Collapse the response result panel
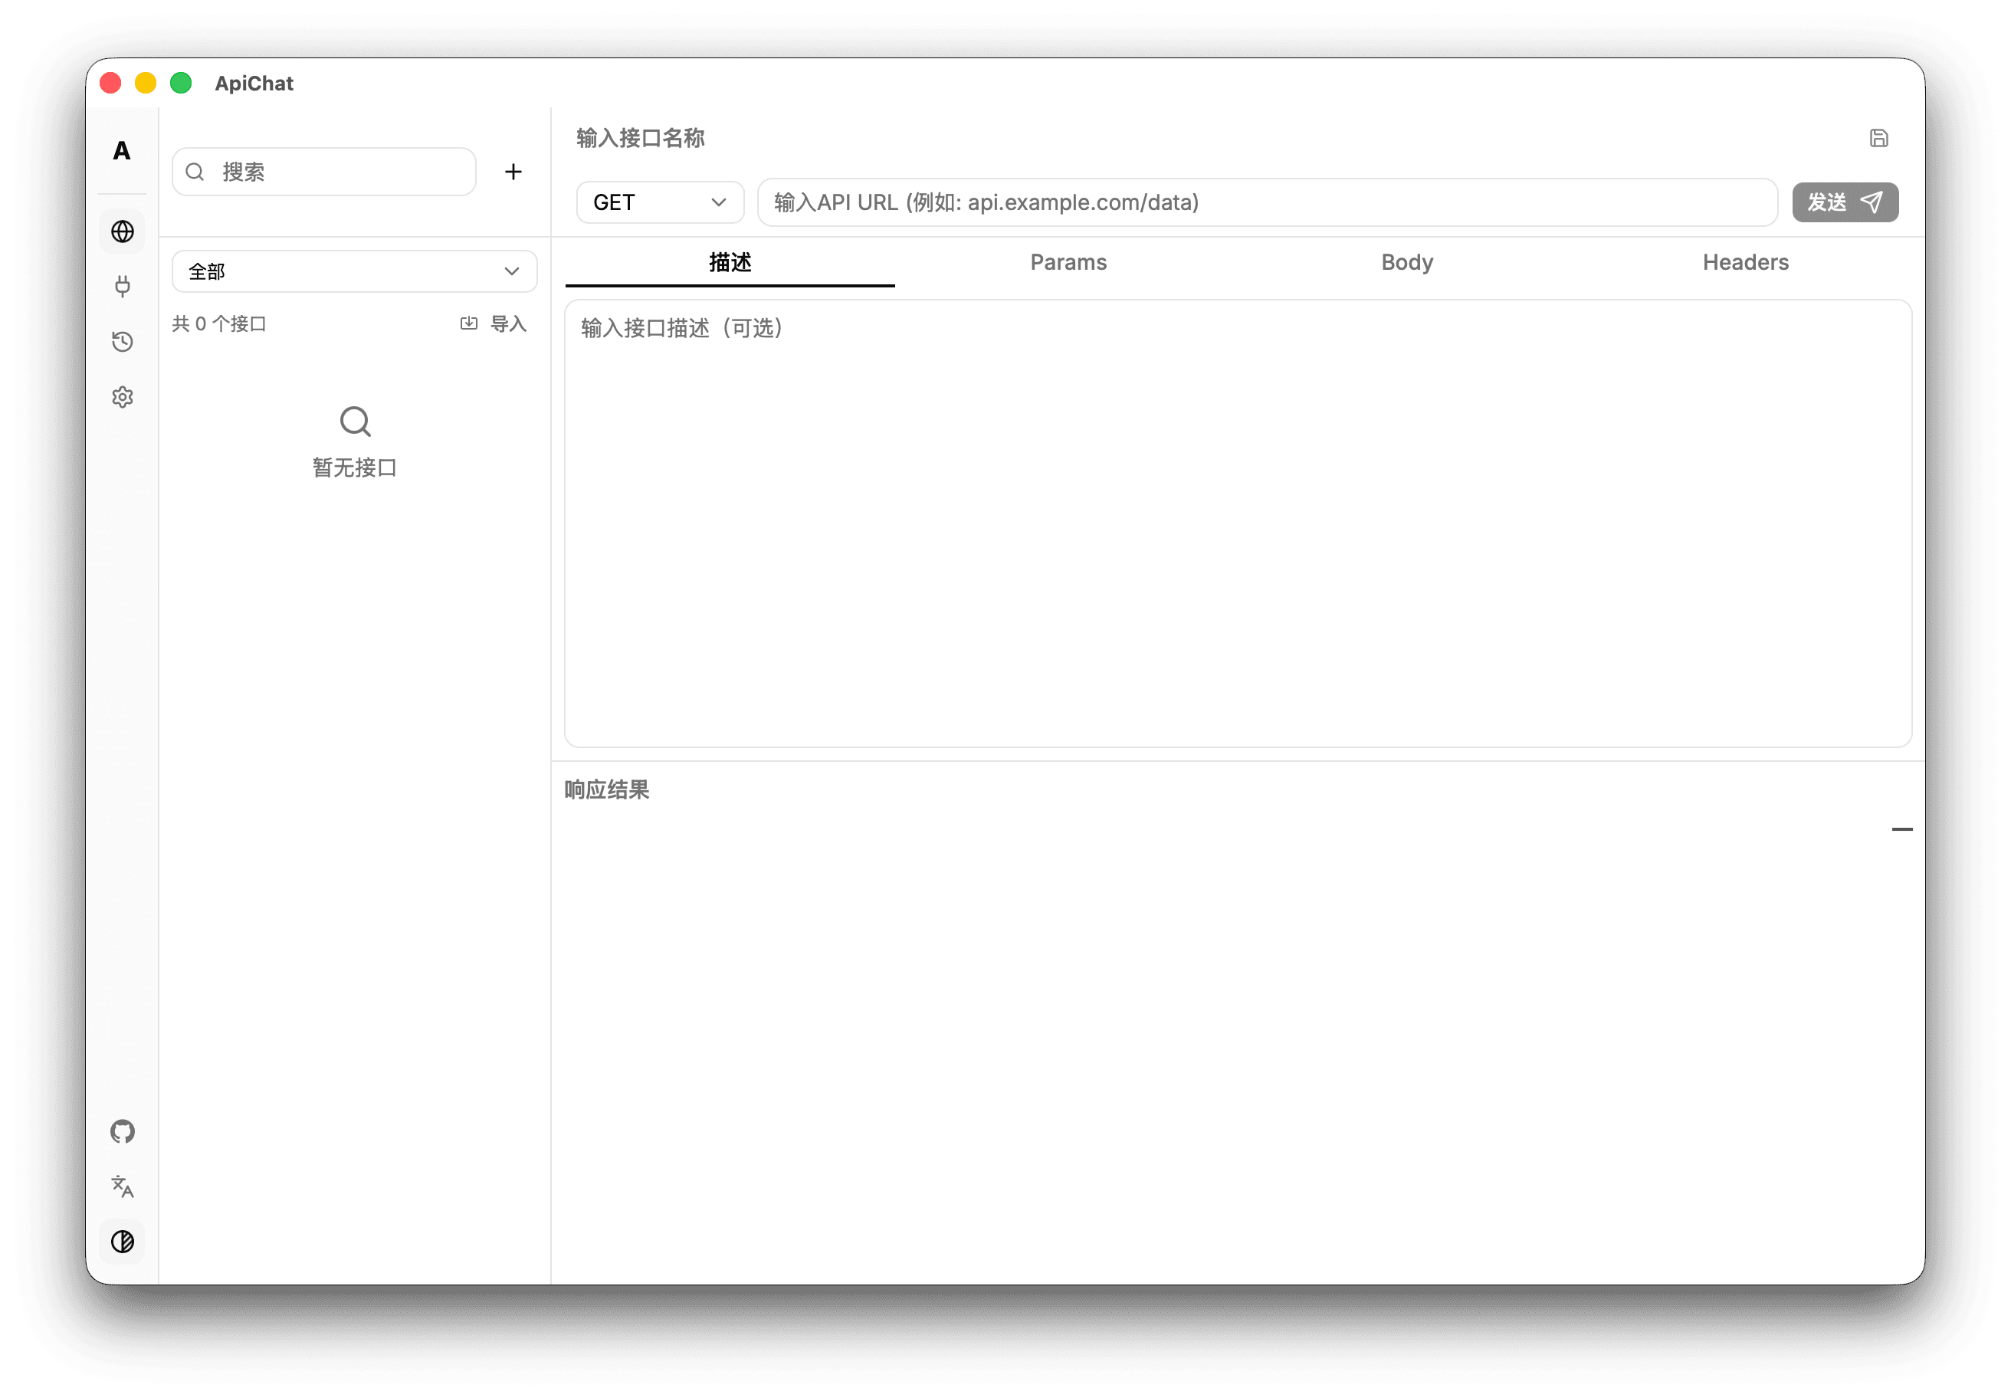Image resolution: width=2011 pixels, height=1398 pixels. [1901, 829]
